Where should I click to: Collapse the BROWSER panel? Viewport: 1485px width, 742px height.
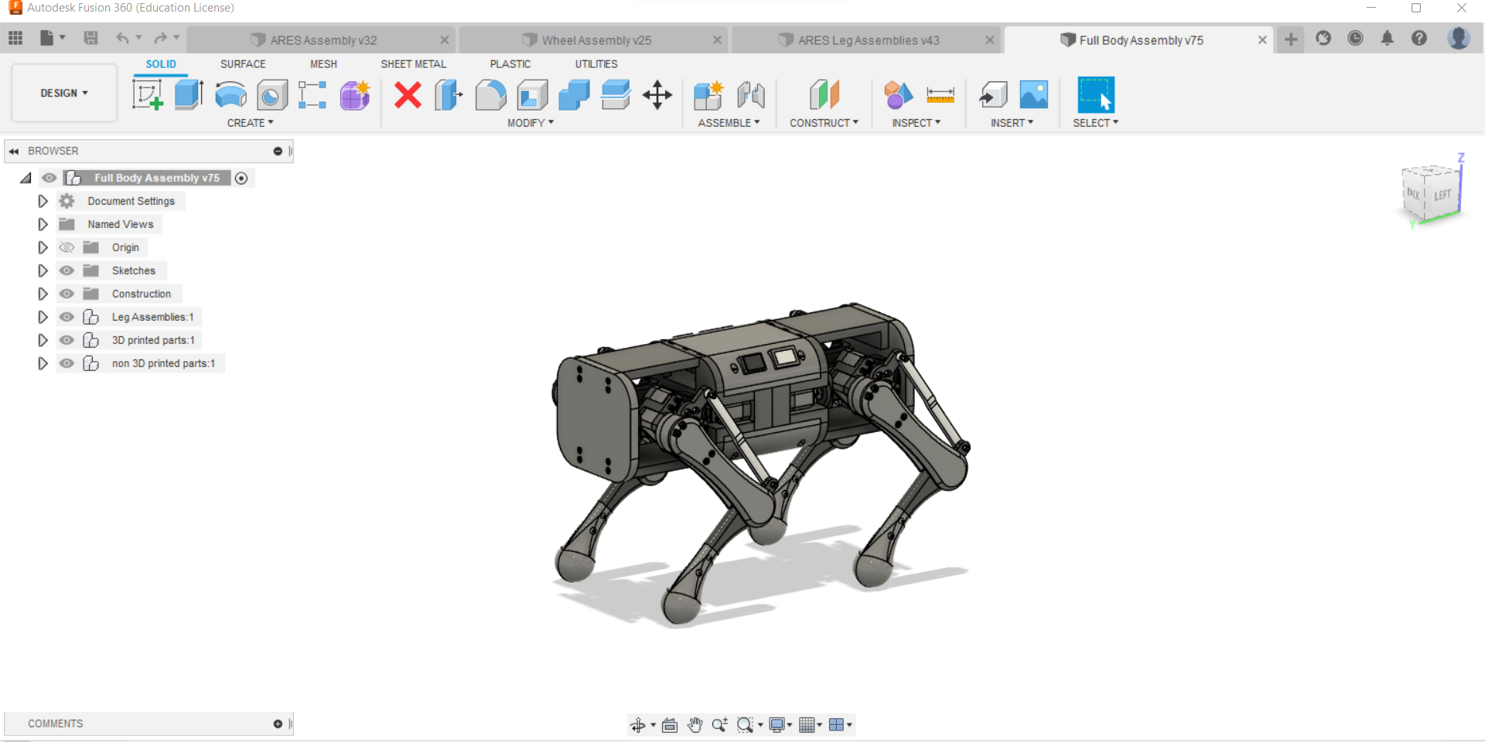point(14,151)
